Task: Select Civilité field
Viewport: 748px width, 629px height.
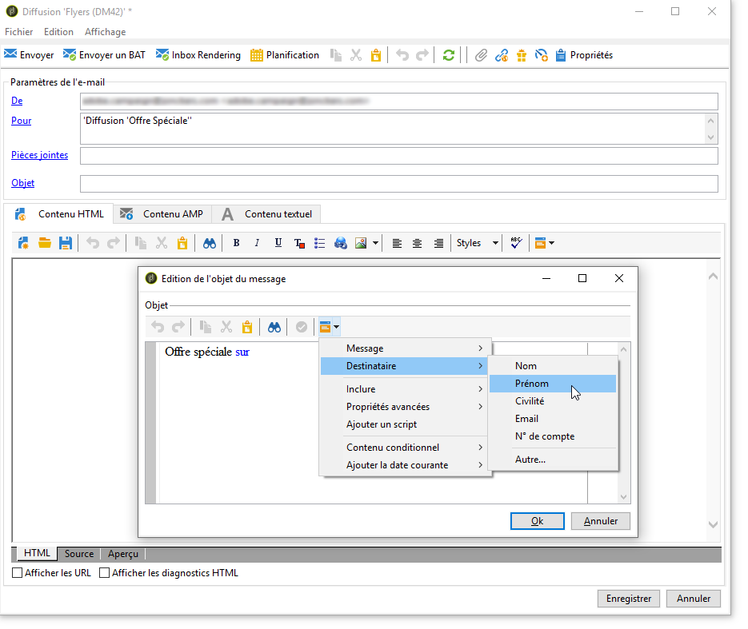Action: (x=553, y=401)
